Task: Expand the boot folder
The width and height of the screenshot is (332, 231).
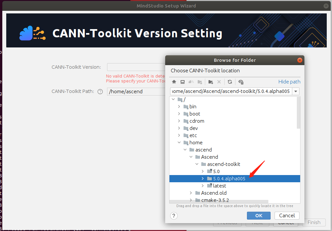Action: 179,114
